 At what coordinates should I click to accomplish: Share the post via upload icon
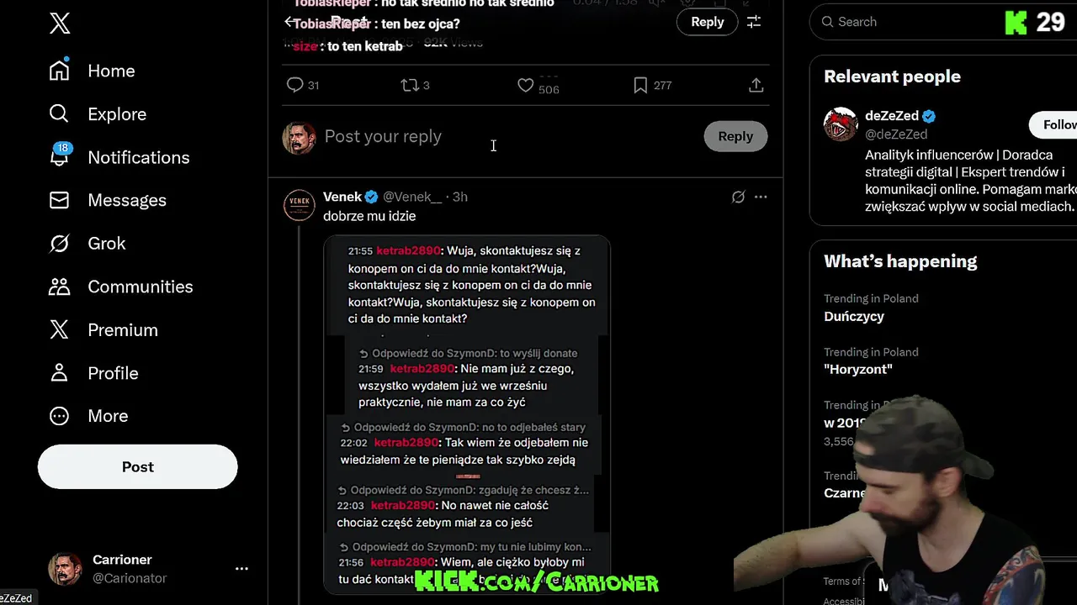click(756, 85)
